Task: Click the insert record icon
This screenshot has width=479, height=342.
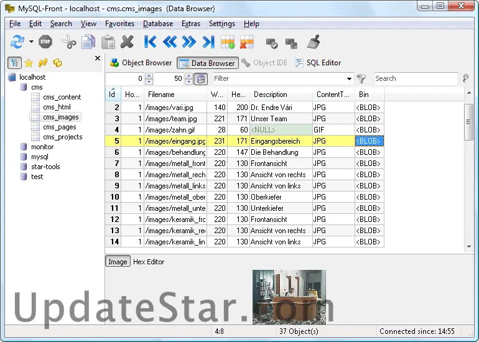Action: coord(228,42)
